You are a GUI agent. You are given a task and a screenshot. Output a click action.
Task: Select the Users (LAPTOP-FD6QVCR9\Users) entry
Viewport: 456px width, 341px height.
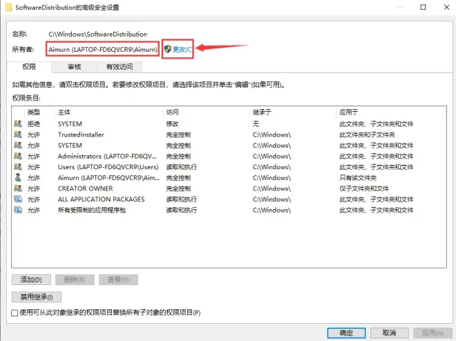(108, 167)
